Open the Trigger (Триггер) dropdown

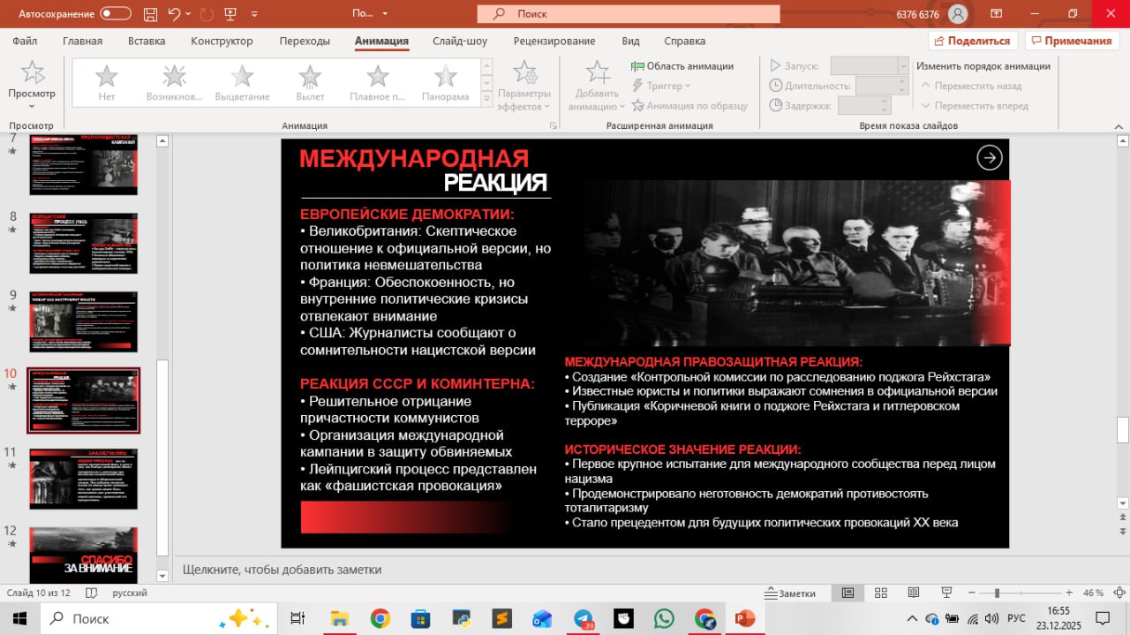pos(661,86)
